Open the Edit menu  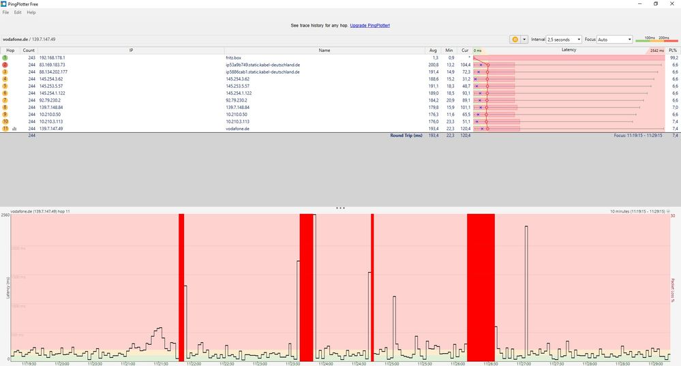(x=18, y=12)
